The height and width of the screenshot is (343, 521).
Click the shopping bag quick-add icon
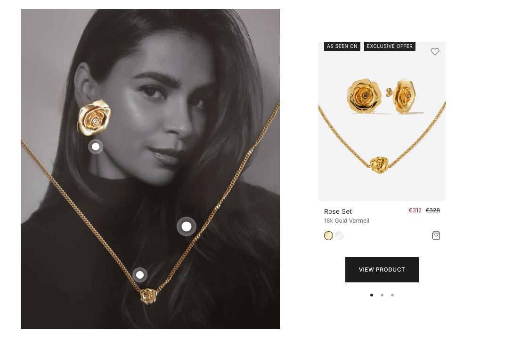[436, 235]
